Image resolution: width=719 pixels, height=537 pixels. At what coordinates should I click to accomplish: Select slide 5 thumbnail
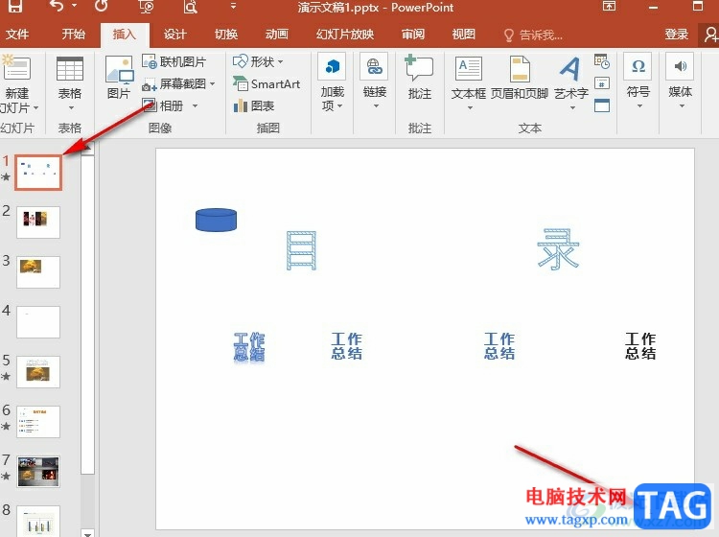tap(38, 372)
